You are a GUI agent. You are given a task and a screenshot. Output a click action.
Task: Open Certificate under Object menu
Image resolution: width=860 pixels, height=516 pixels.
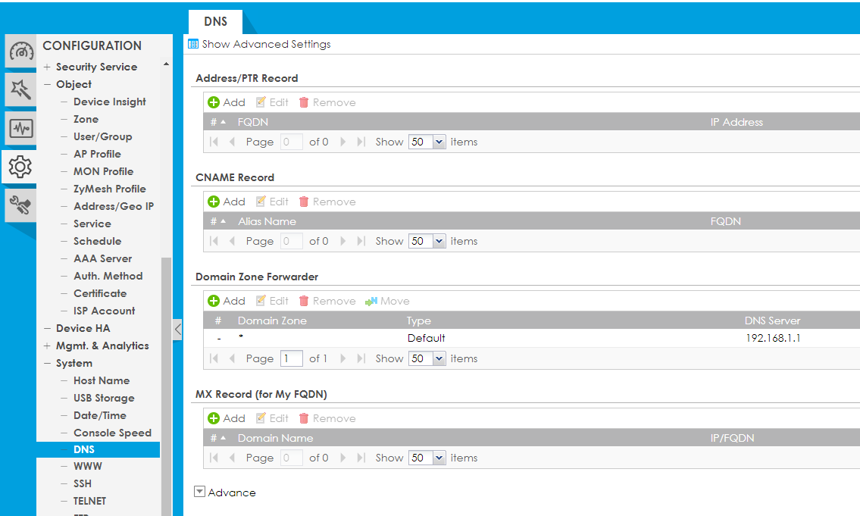click(x=99, y=293)
